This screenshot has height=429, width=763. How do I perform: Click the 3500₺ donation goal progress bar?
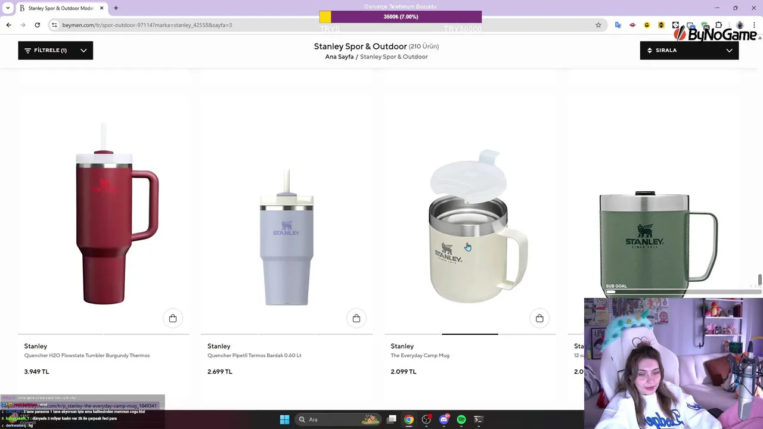(x=401, y=17)
